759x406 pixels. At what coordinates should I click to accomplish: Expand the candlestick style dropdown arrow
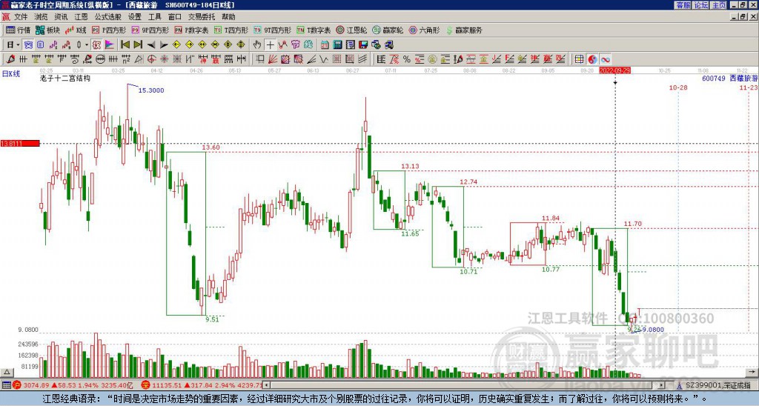tap(87, 45)
